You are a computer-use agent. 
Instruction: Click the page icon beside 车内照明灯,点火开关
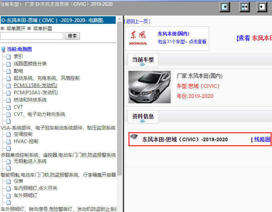9,189
